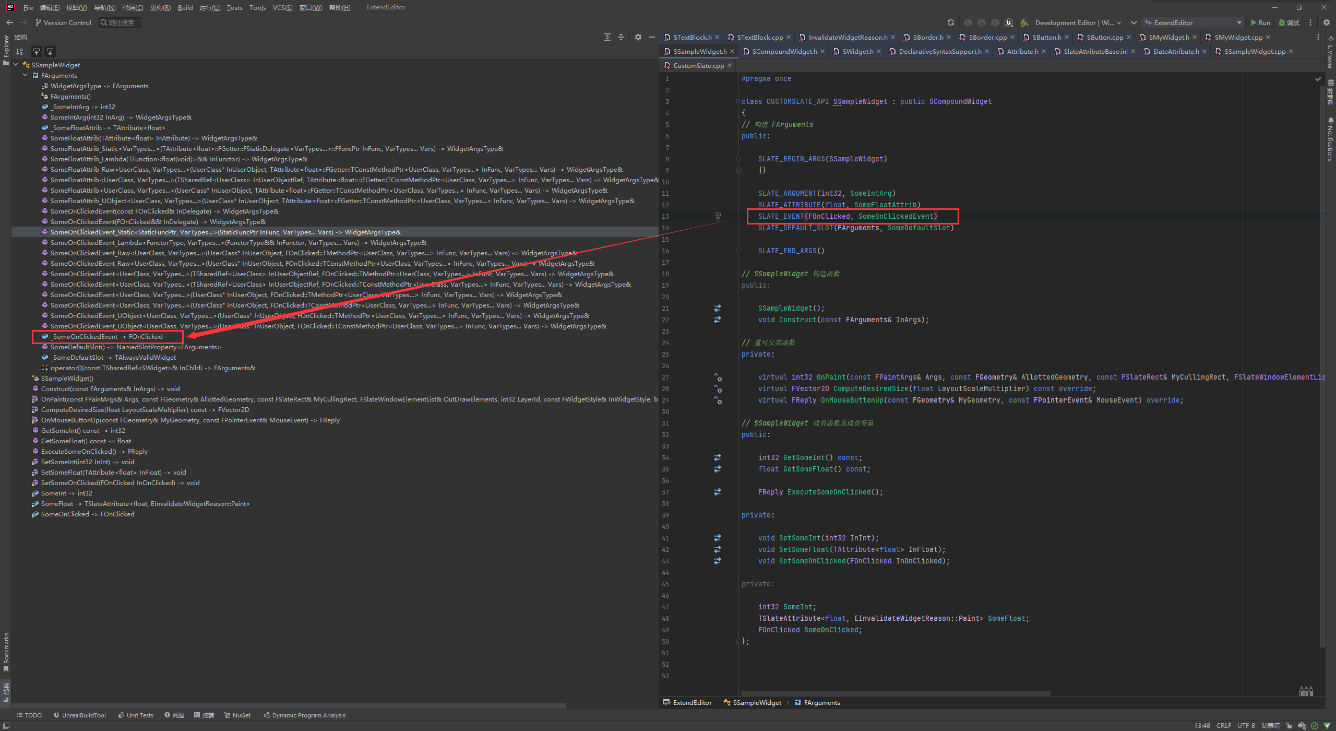Select the _SomeOnClickedEvent -> FOnClicked item
Image resolution: width=1336 pixels, height=731 pixels.
pos(107,337)
